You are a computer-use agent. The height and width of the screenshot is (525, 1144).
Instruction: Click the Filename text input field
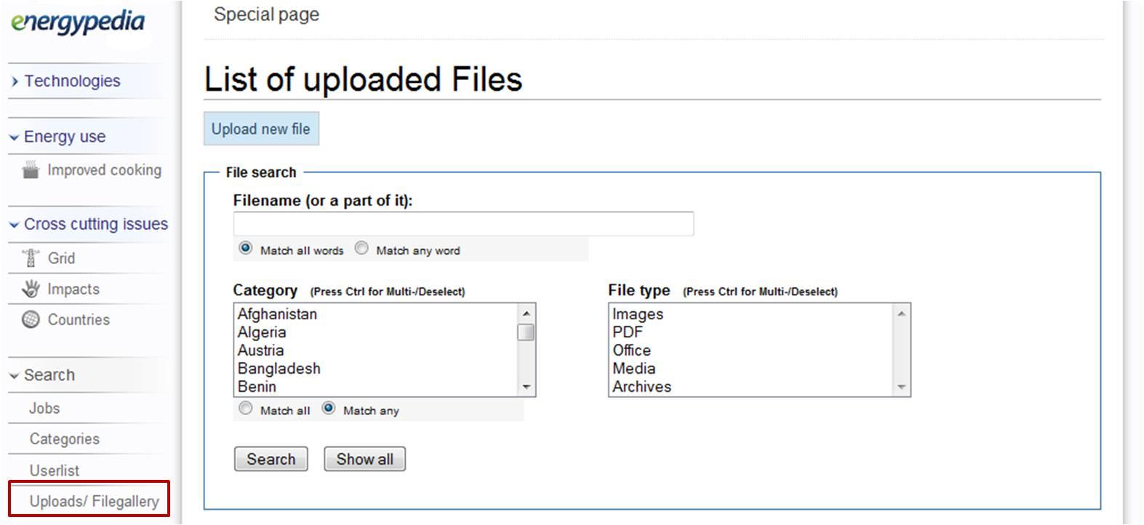coord(463,223)
